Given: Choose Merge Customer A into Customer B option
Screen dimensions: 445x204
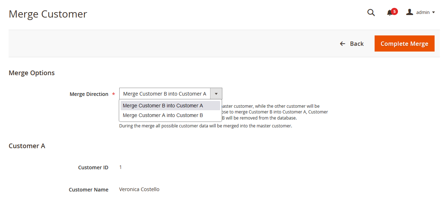Looking at the screenshot, I should (163, 115).
